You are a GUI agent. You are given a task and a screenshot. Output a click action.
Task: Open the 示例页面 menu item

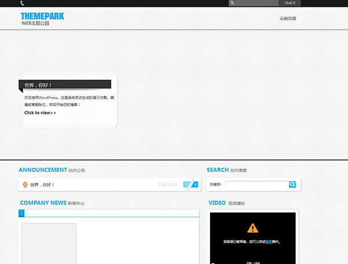(288, 19)
